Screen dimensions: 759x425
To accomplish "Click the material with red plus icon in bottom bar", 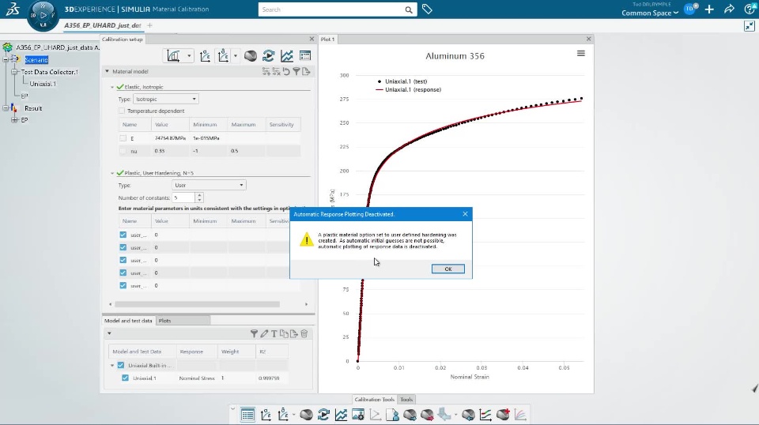I will (x=503, y=415).
